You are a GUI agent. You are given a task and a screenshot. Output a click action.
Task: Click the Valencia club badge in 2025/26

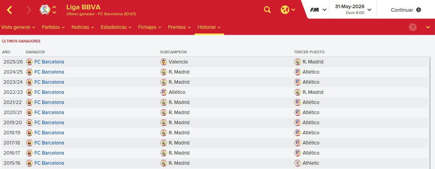[163, 62]
